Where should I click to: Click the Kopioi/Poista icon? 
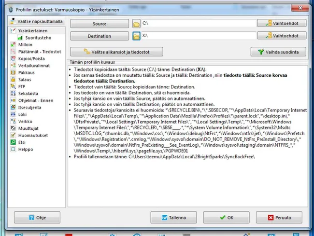point(13,58)
